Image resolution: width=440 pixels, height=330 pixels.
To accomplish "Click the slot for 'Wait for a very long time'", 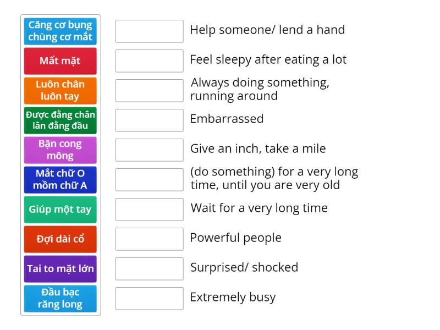I will pyautogui.click(x=150, y=210).
